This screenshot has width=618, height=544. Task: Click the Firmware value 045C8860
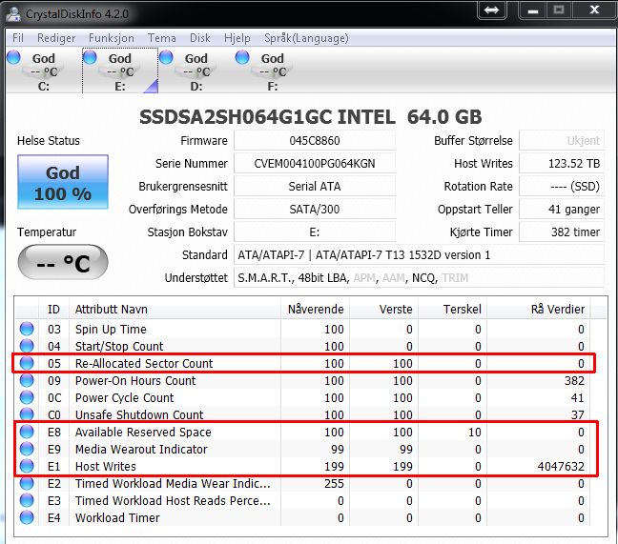click(315, 141)
